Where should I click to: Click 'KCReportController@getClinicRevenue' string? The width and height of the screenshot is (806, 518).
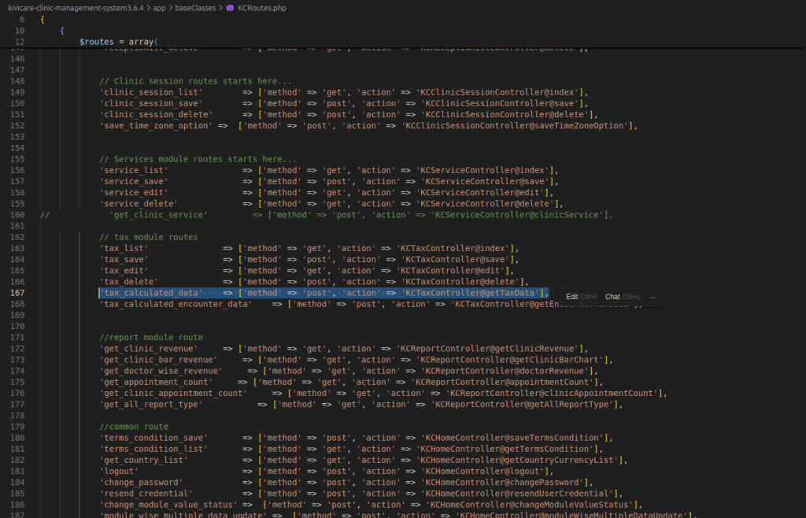(x=488, y=349)
